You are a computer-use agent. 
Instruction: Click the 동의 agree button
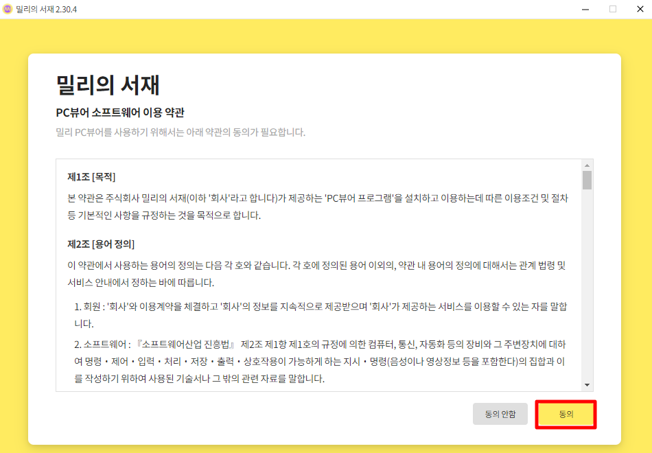566,415
